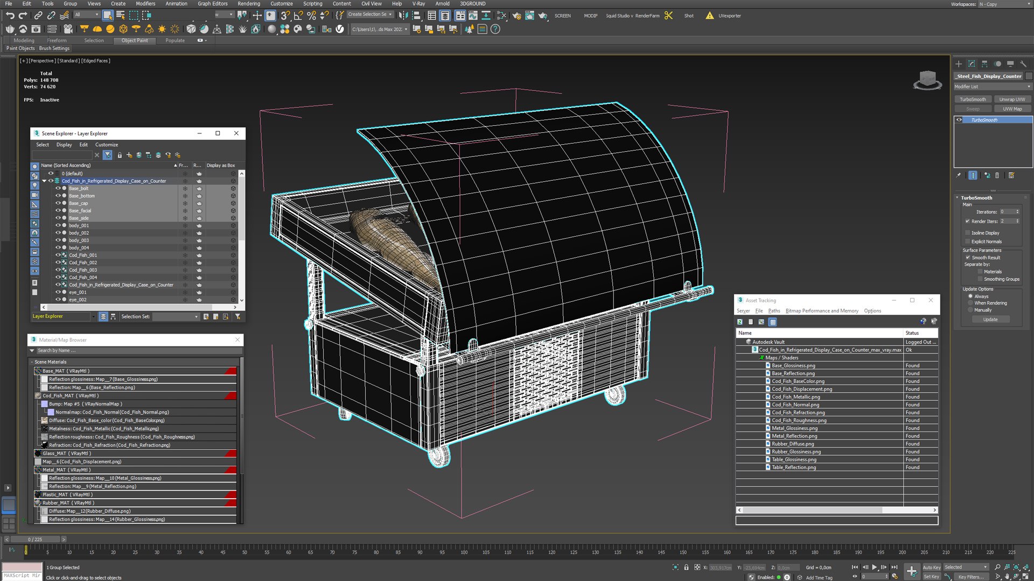
Task: Enable the Explicit Normals checkbox
Action: [968, 242]
